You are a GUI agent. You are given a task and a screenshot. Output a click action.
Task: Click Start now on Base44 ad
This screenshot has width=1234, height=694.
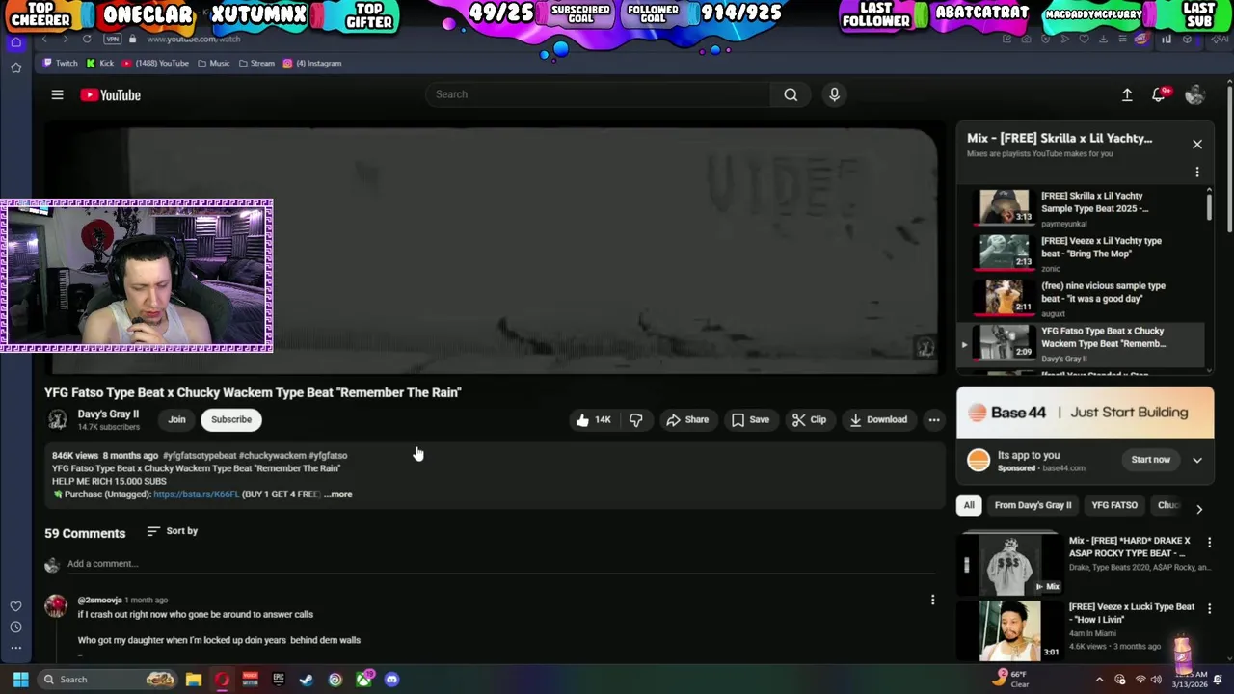tap(1150, 460)
